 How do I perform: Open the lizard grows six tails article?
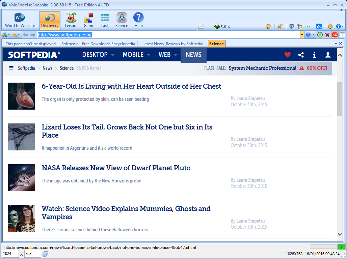(127, 131)
